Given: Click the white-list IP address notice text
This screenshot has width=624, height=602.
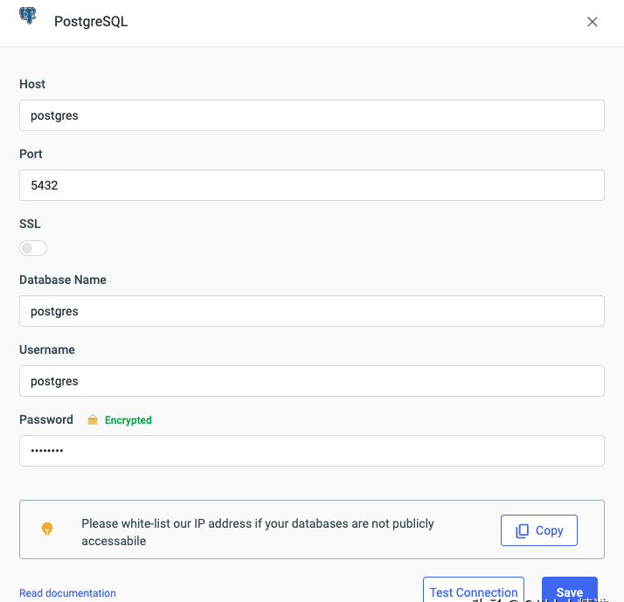Looking at the screenshot, I should click(258, 532).
